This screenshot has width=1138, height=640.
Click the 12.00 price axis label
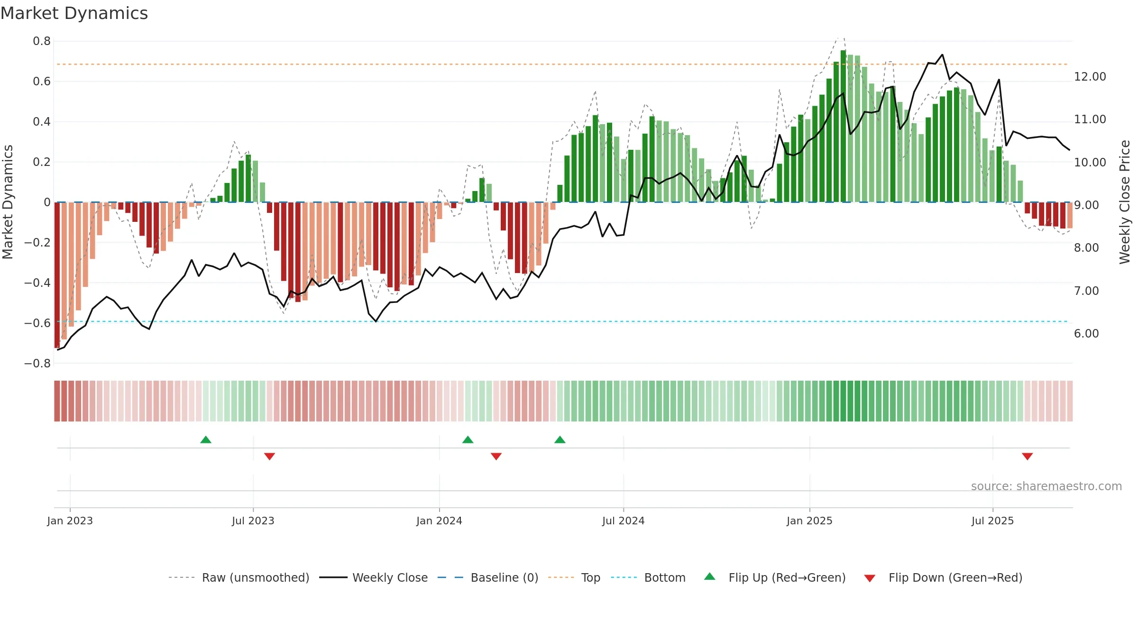point(1090,77)
